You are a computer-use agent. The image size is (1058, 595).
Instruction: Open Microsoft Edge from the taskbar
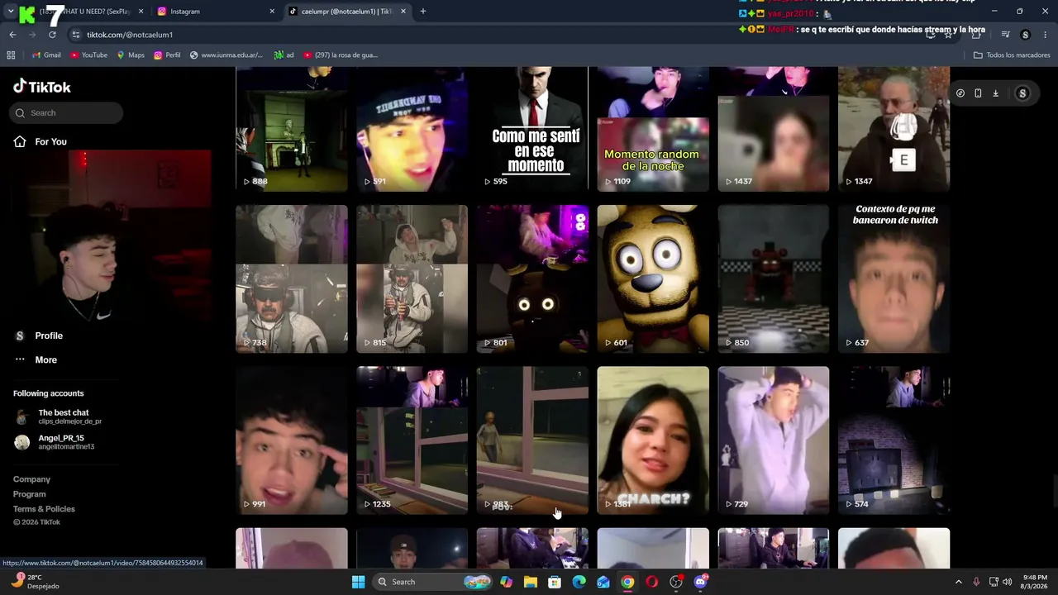click(x=579, y=582)
